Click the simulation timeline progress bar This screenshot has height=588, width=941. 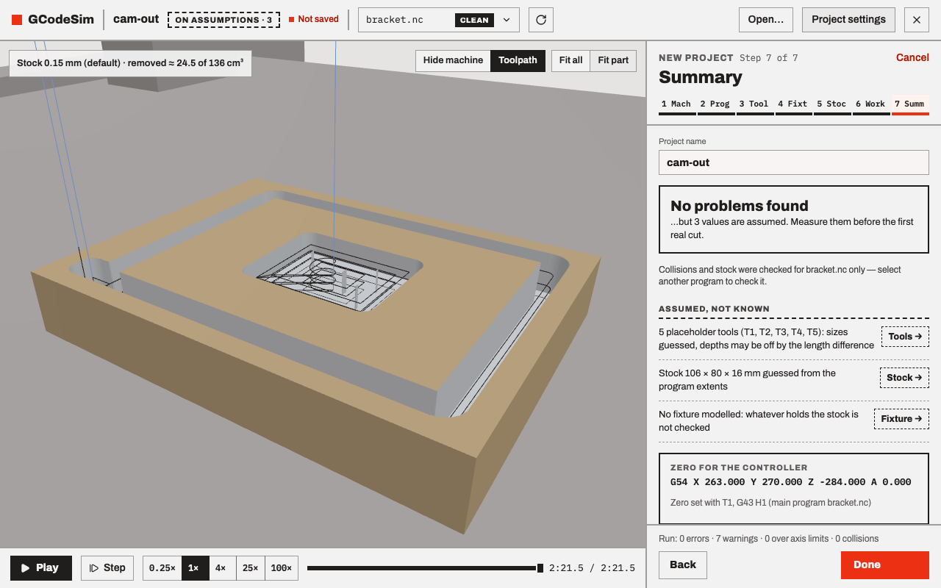point(423,568)
